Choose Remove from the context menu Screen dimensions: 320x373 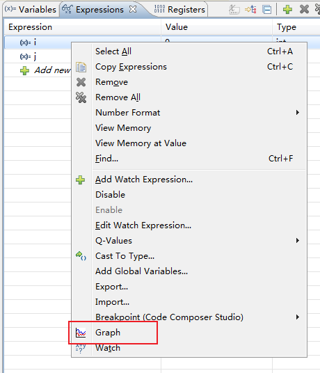point(189,82)
